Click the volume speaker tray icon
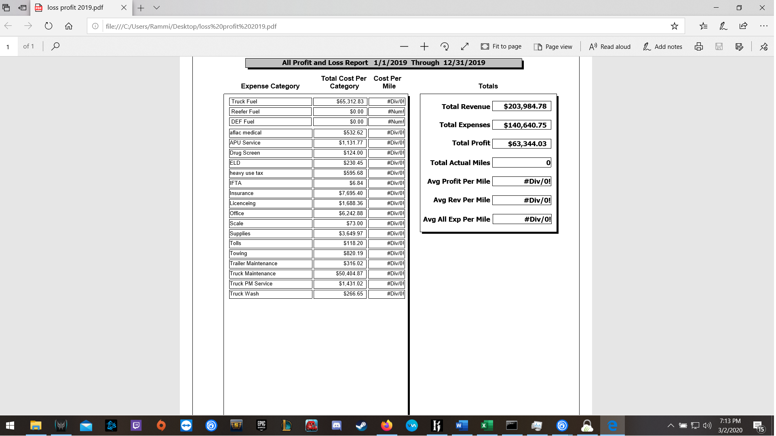The width and height of the screenshot is (776, 436). pos(707,426)
